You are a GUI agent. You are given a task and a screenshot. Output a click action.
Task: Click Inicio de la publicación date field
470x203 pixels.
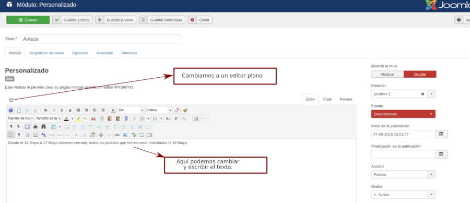coord(403,134)
